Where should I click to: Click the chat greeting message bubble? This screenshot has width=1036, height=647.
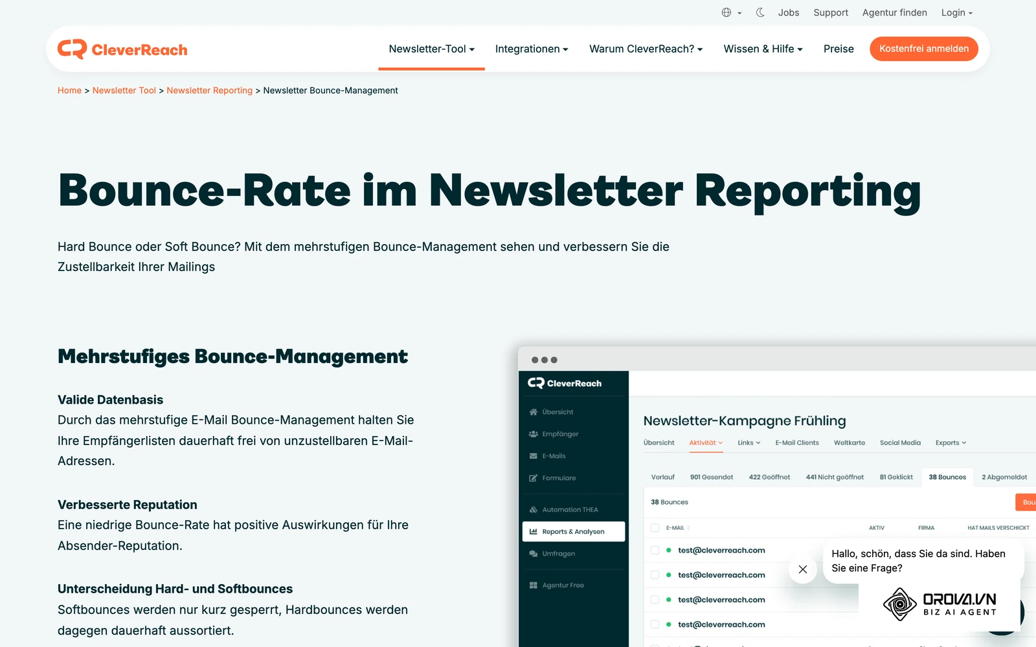pos(924,561)
